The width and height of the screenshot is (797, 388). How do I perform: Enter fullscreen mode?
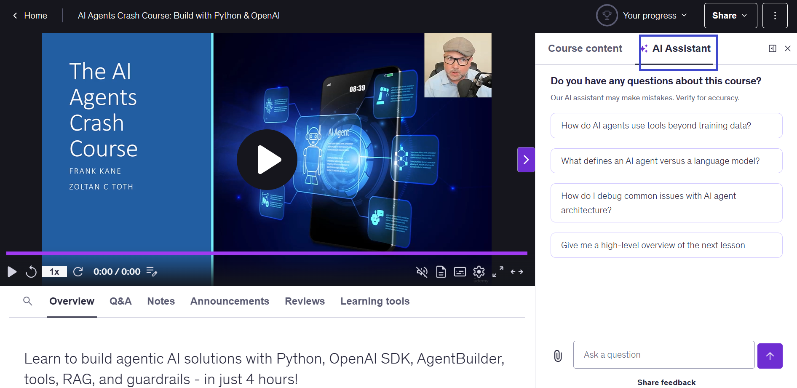click(498, 272)
